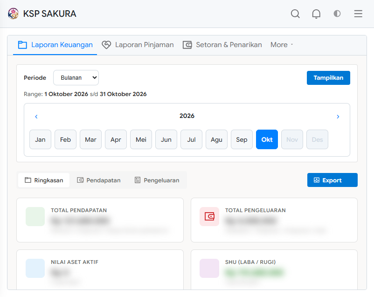
Task: Click the Ringkasan folder icon
Action: (x=28, y=180)
